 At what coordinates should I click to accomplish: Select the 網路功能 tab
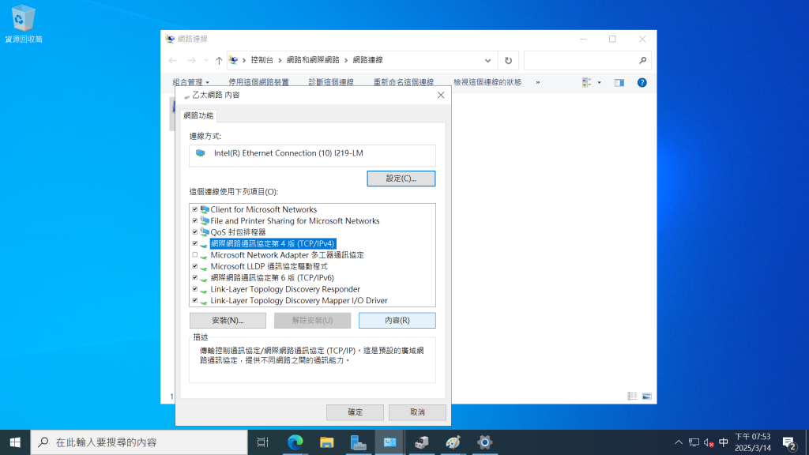(x=198, y=115)
